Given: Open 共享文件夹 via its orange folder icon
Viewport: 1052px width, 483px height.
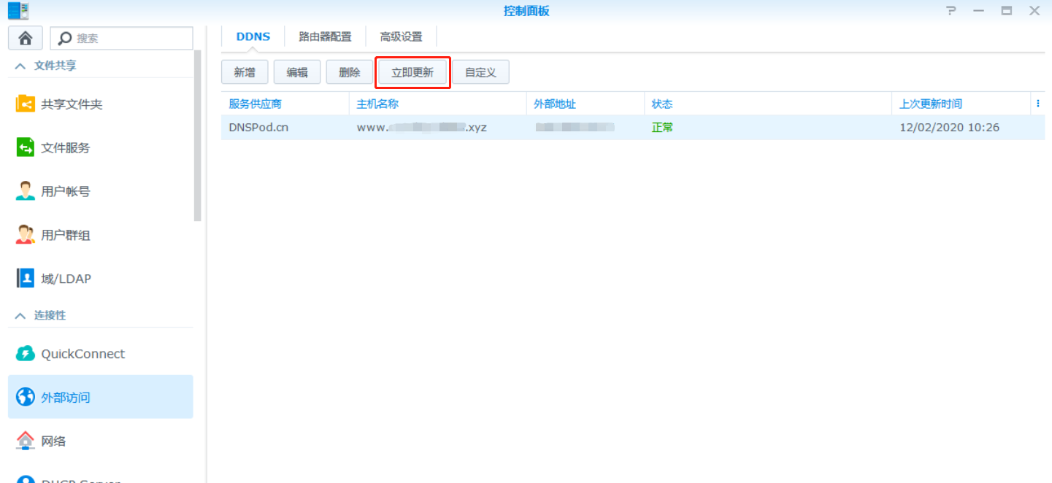Looking at the screenshot, I should (x=25, y=104).
